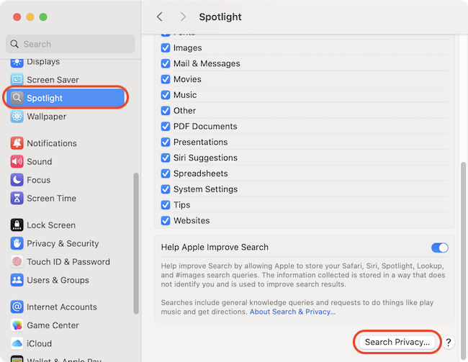This screenshot has height=362, width=468.
Task: Go back using the left chevron
Action: 160,17
